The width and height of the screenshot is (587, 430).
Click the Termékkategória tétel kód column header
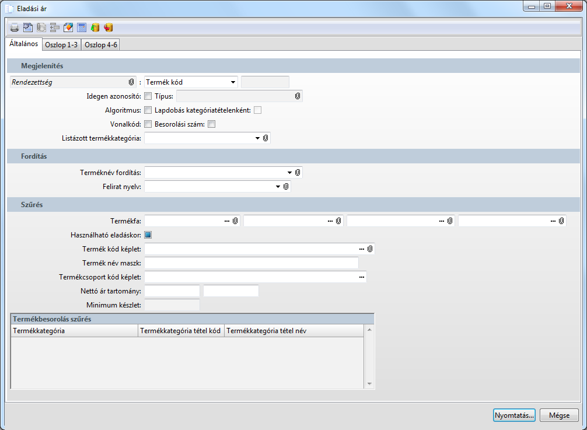coord(181,331)
